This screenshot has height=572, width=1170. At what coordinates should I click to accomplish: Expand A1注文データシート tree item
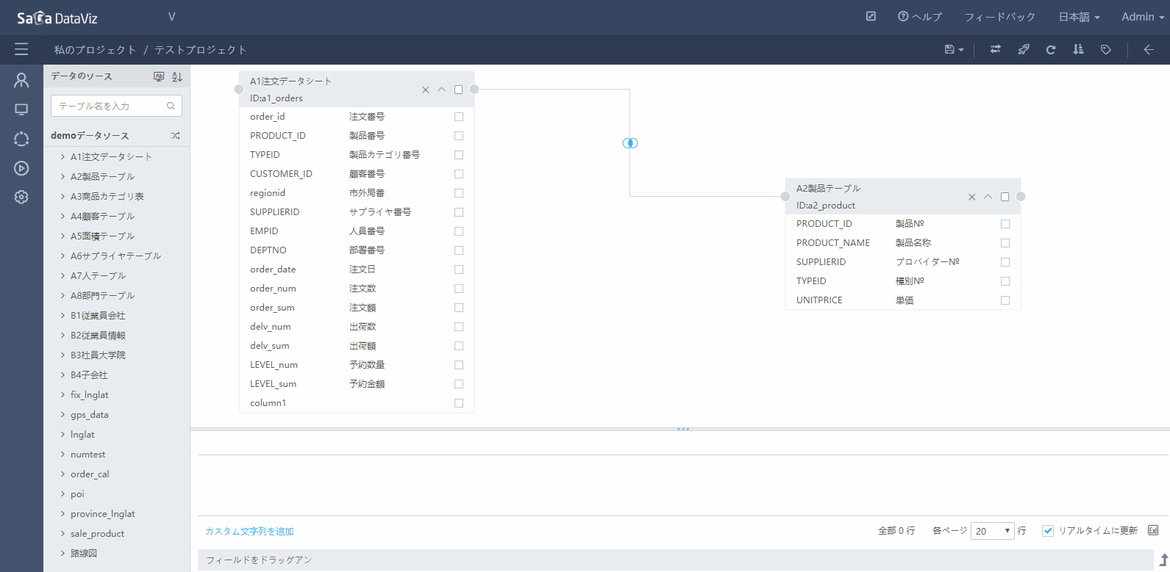[63, 156]
